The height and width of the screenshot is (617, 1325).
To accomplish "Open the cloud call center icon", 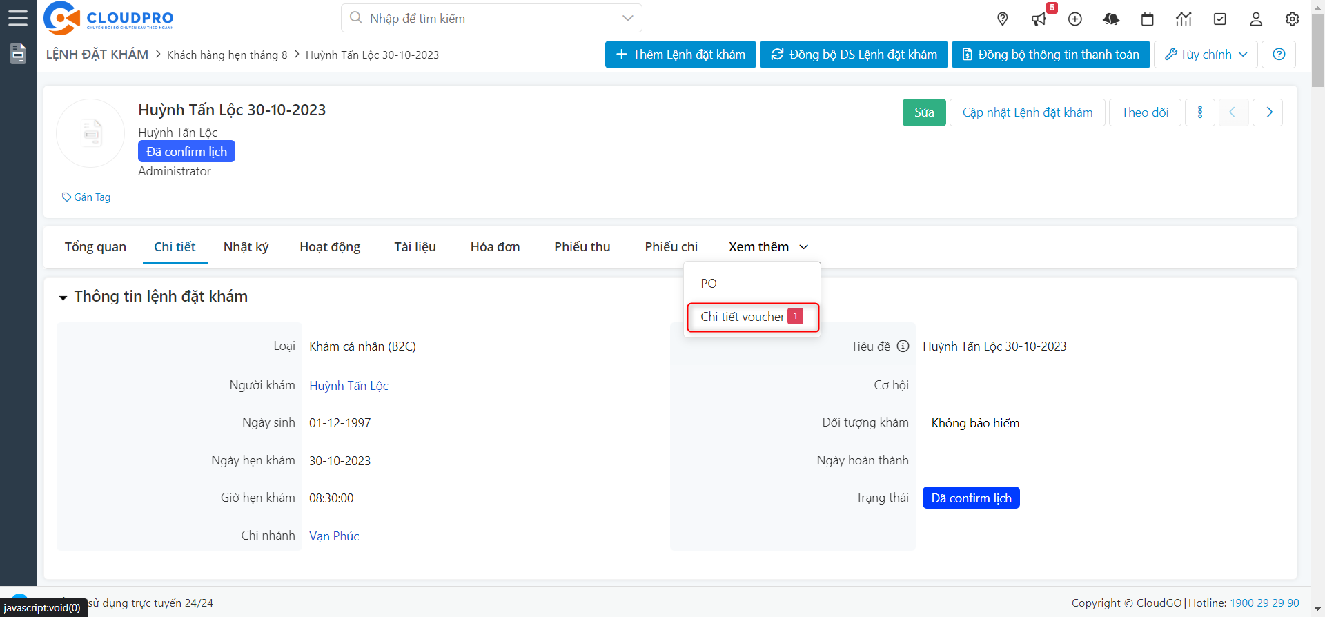I will pyautogui.click(x=1111, y=19).
